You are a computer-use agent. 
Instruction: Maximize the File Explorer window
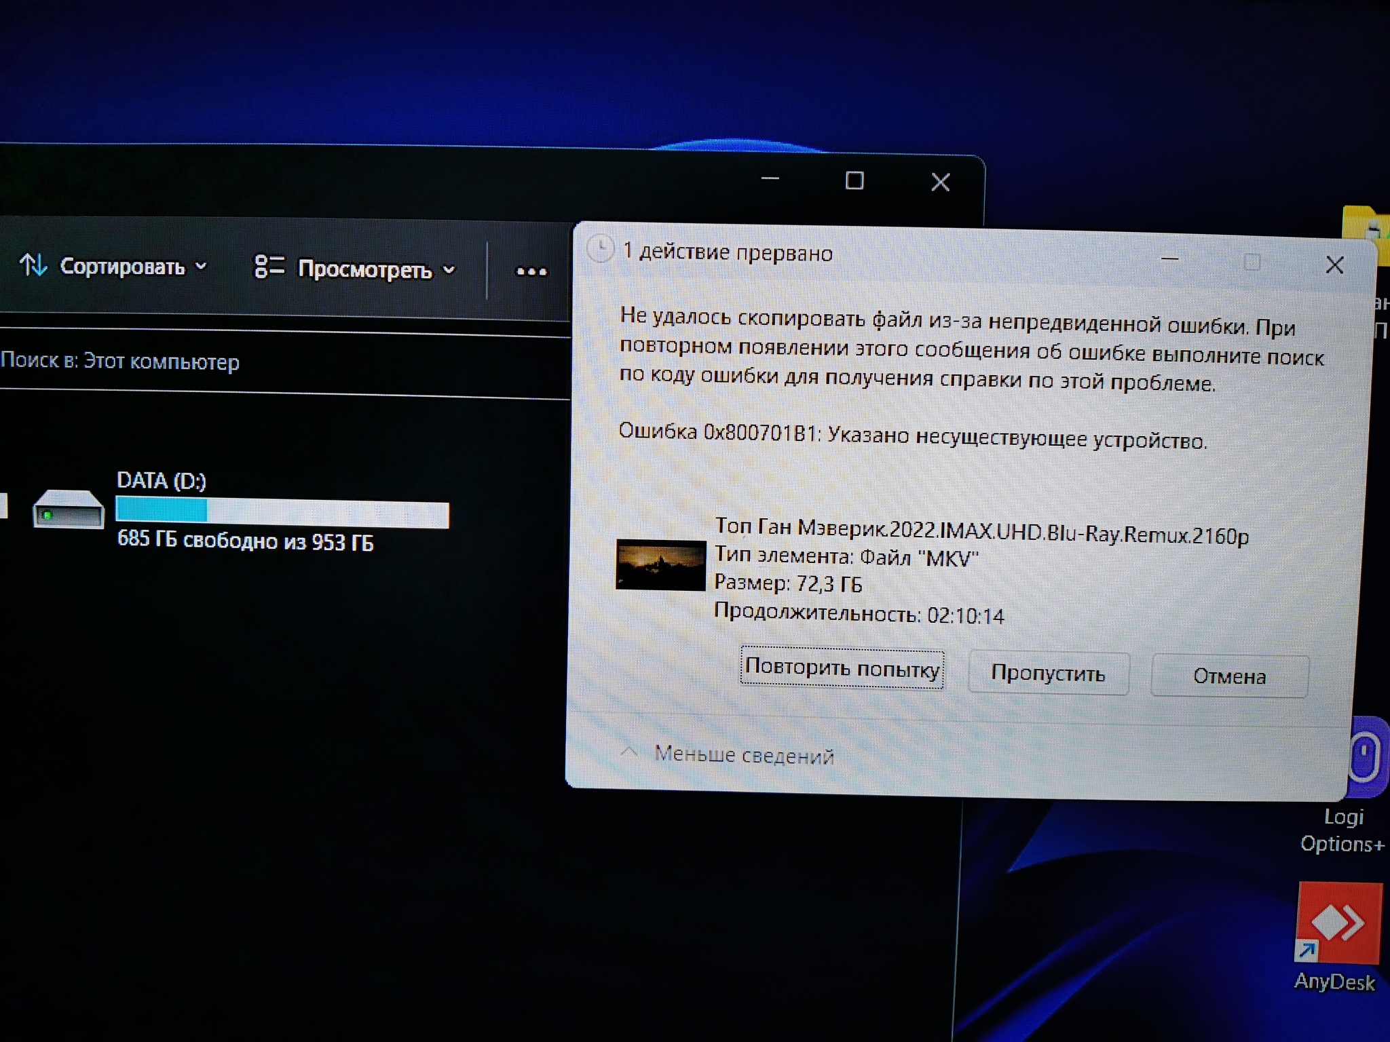tap(854, 180)
